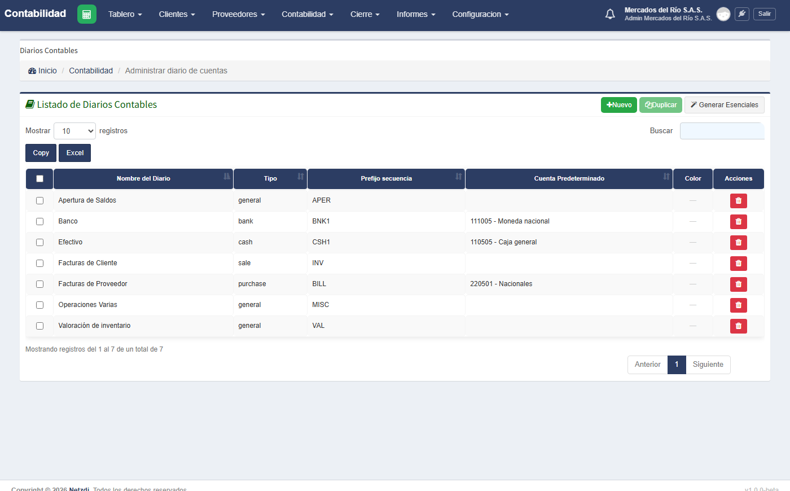Expand the Contabilidad navbar menu

(x=308, y=14)
